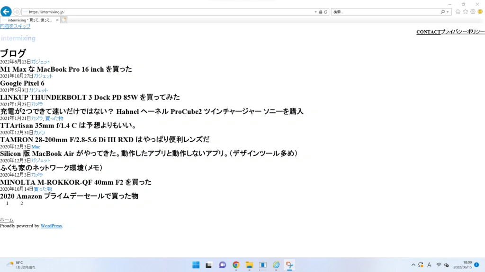
Task: Toggle the IME input mode A indicator
Action: point(429,265)
